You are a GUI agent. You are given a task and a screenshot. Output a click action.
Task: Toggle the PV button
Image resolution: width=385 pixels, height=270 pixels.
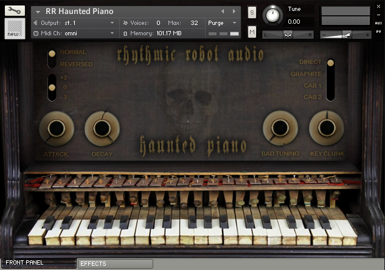click(379, 32)
